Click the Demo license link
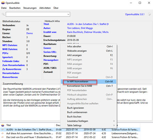Image resolution: width=153 pixels, height=140 pixels. 30,33
